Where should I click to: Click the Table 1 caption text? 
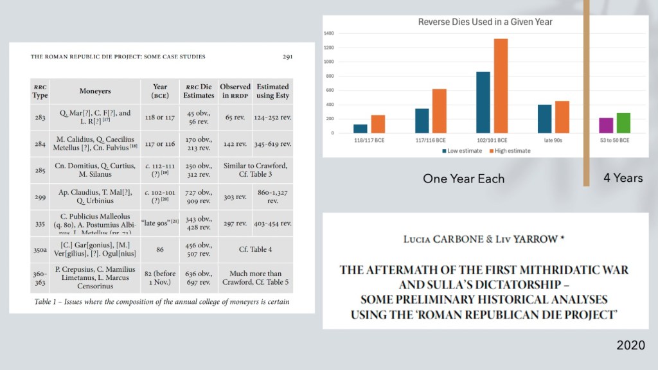click(161, 302)
